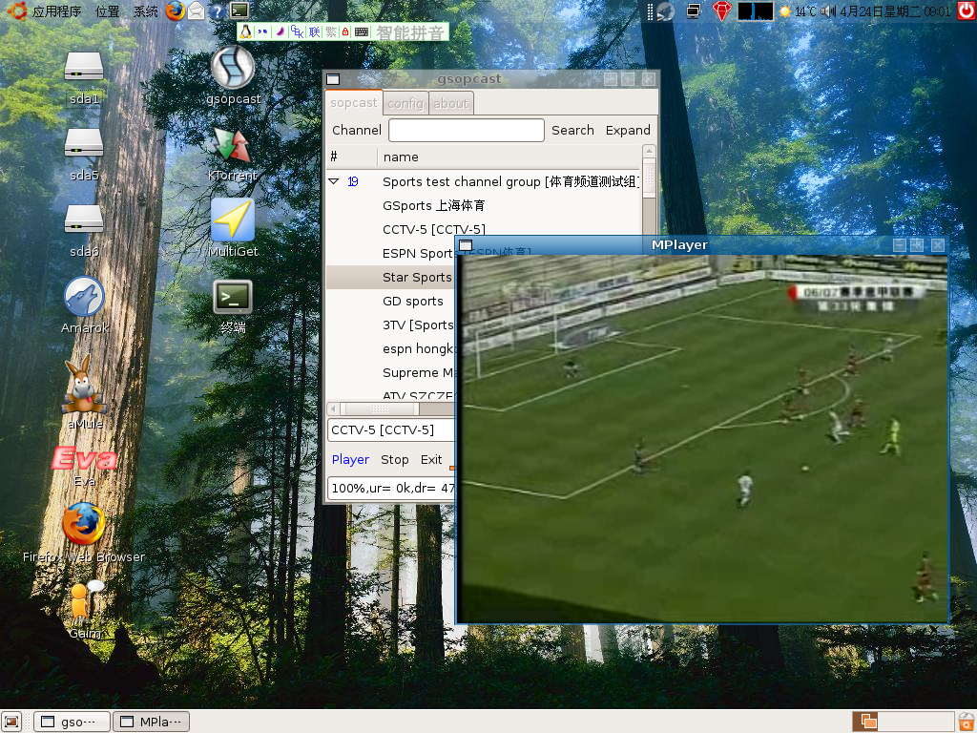
Task: Click the volume speaker icon in the panel
Action: [x=828, y=11]
